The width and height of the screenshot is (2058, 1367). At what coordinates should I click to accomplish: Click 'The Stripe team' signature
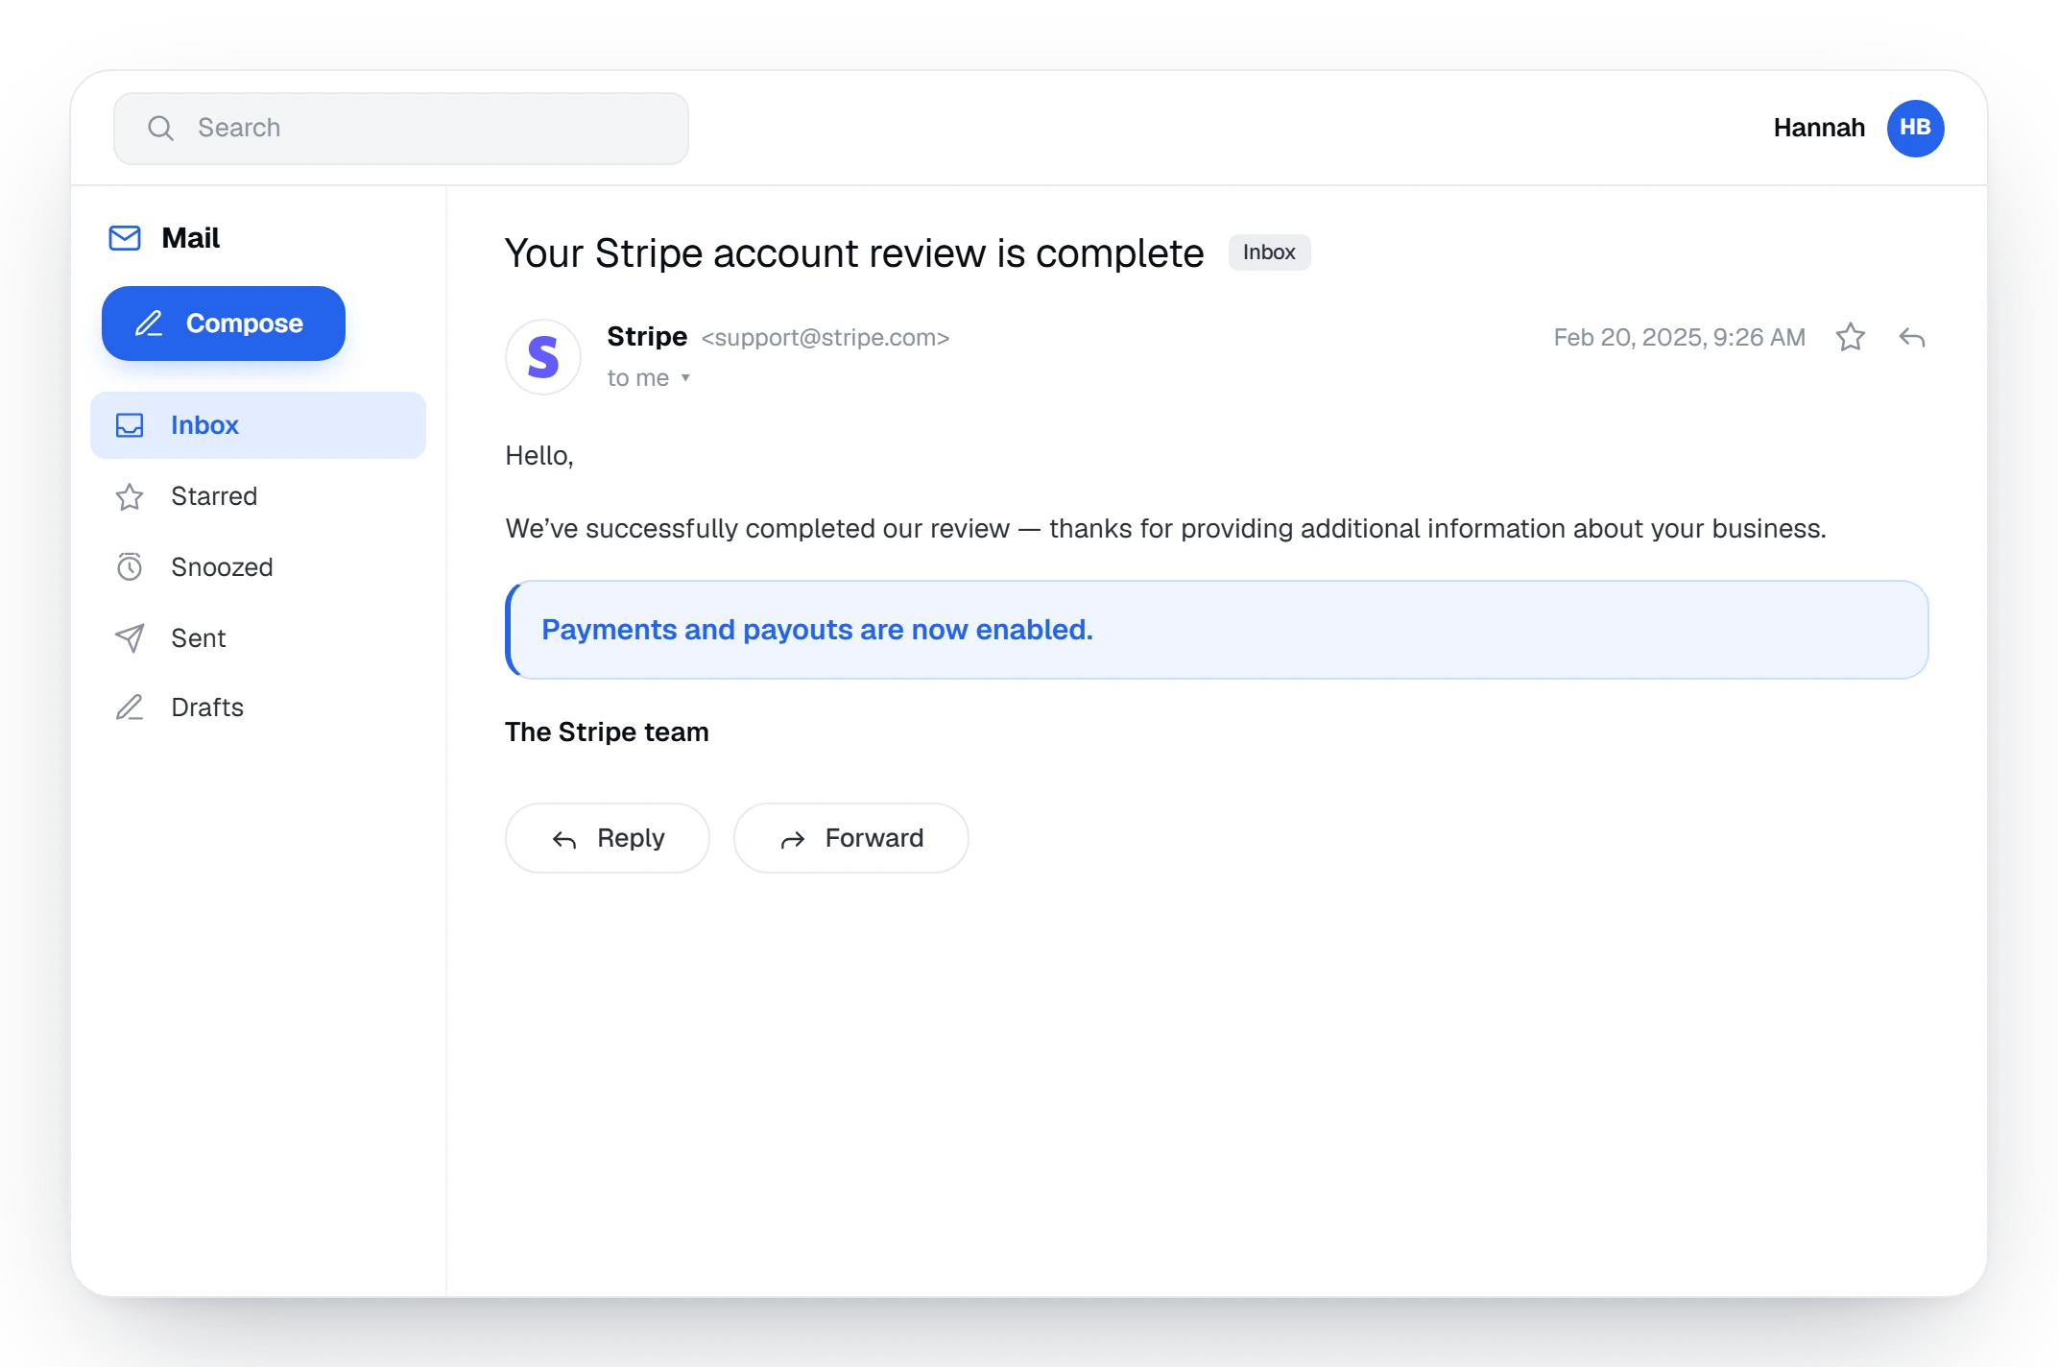608,732
